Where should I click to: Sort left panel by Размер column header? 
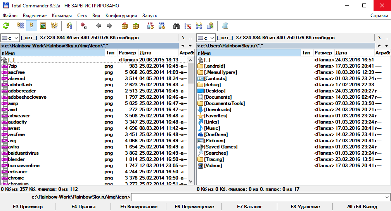tap(127, 53)
